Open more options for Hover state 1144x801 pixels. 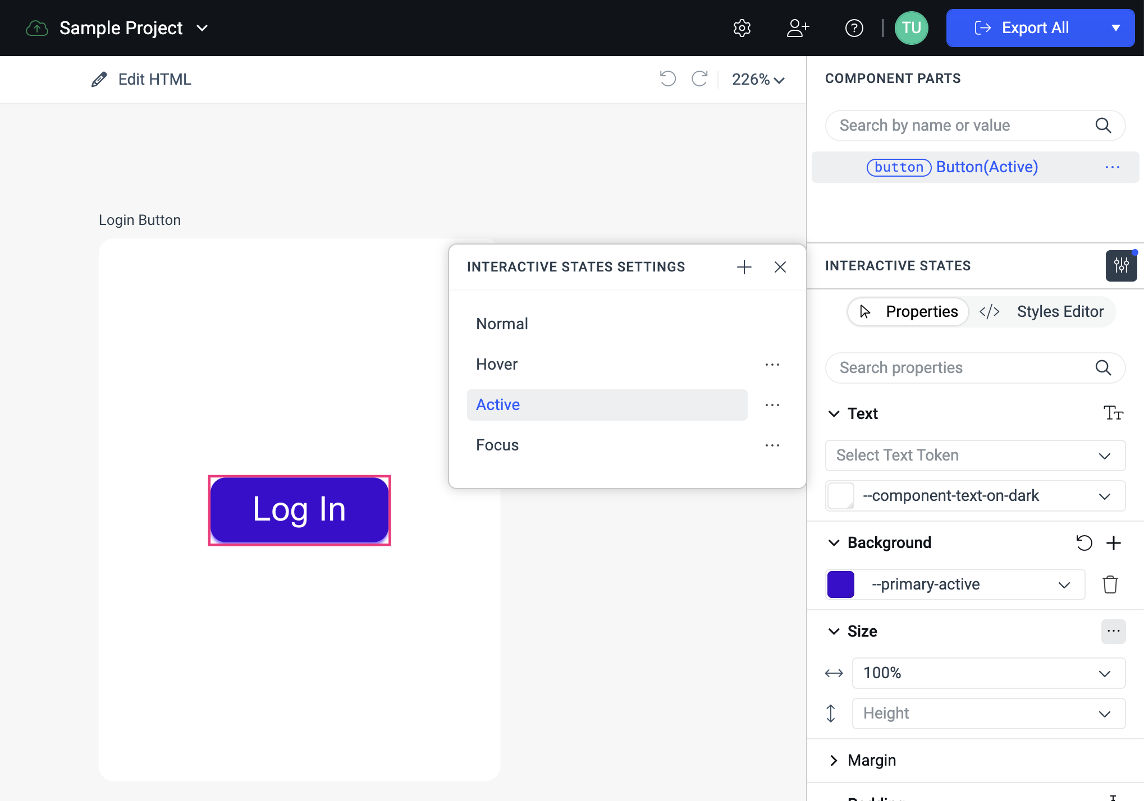(772, 365)
